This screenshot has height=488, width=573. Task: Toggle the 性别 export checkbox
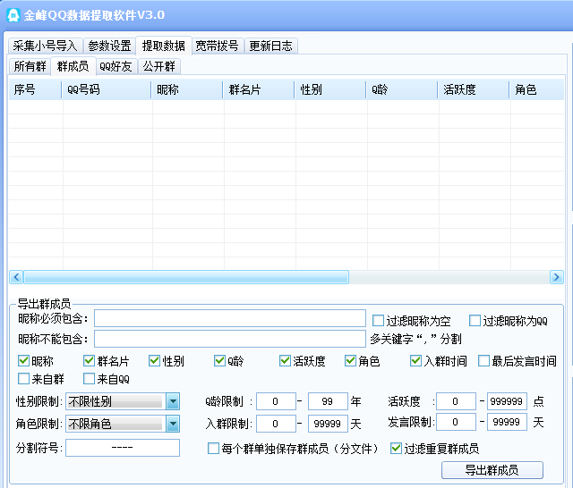[154, 361]
